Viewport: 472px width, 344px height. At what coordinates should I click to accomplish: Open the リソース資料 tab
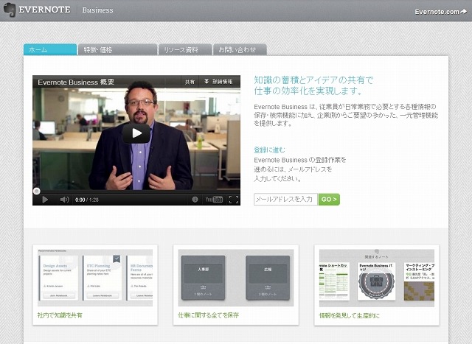pyautogui.click(x=185, y=49)
